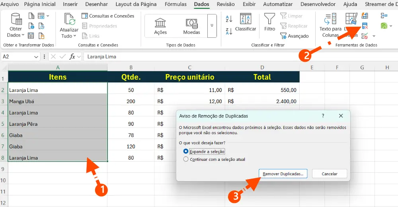
Task: Click the Avançado advanced filter icon
Action: coord(283,36)
